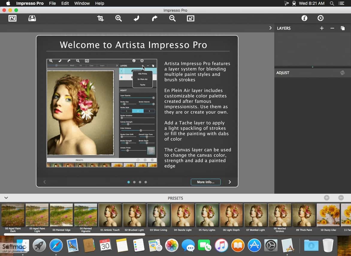
Task: Apply the 00 Aged Paint Light preset
Action: (37, 217)
